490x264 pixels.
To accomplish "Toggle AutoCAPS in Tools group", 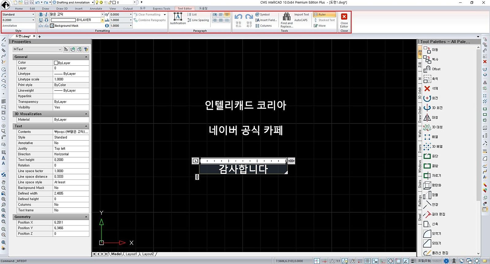I will (x=301, y=20).
